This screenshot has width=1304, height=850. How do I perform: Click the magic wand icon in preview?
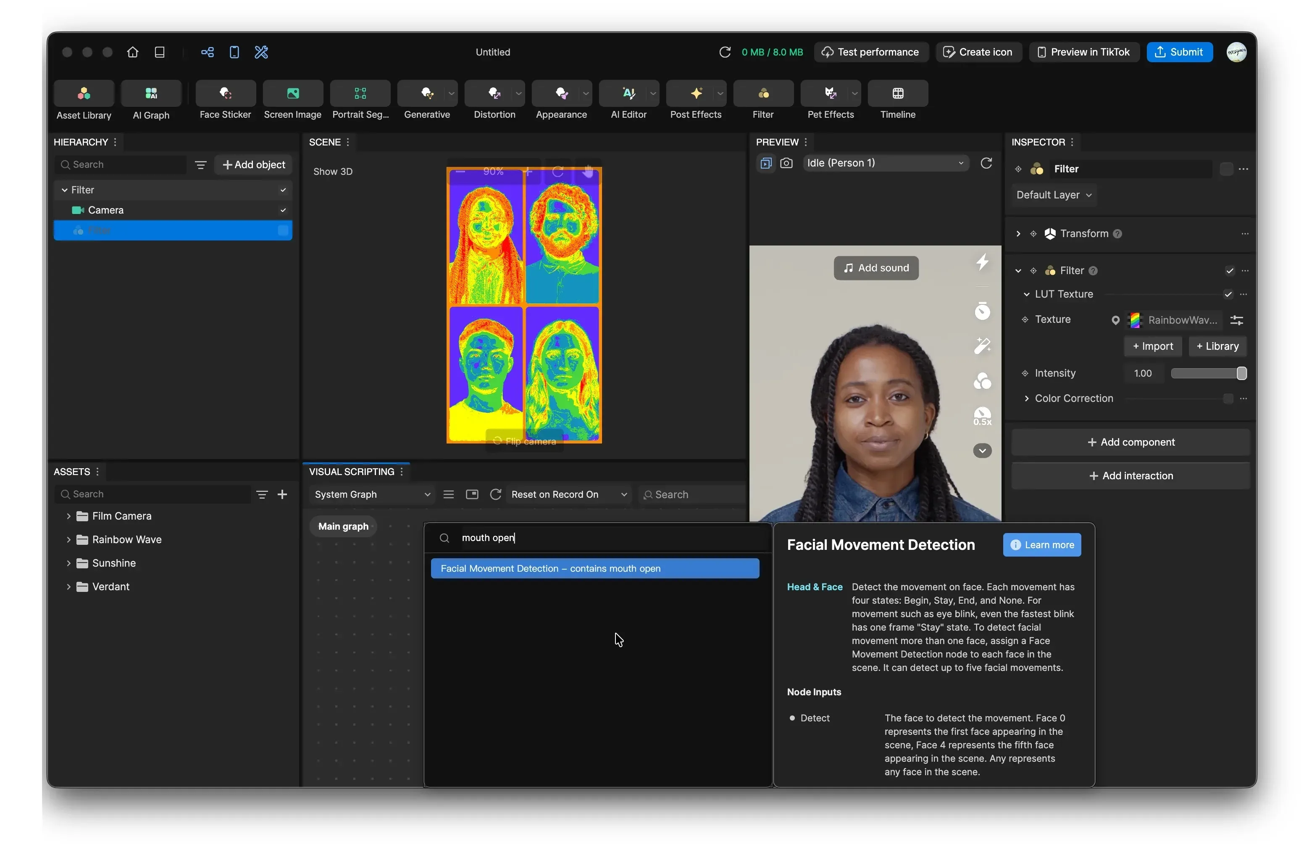click(x=982, y=346)
